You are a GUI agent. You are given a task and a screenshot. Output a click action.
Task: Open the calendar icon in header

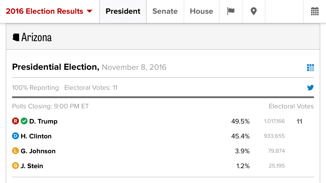pos(315,11)
